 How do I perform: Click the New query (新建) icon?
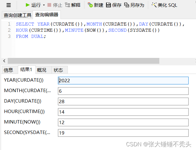[x=90, y=5]
